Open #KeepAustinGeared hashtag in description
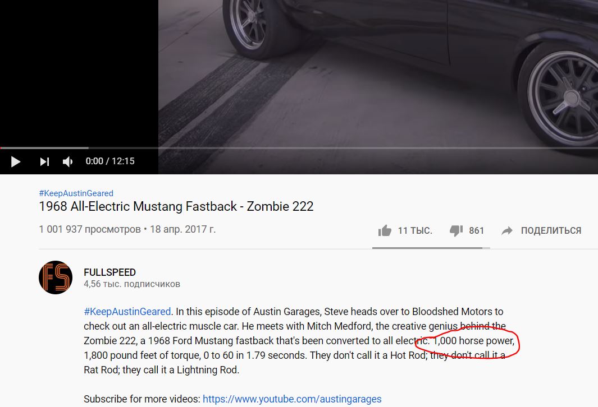 pos(127,312)
